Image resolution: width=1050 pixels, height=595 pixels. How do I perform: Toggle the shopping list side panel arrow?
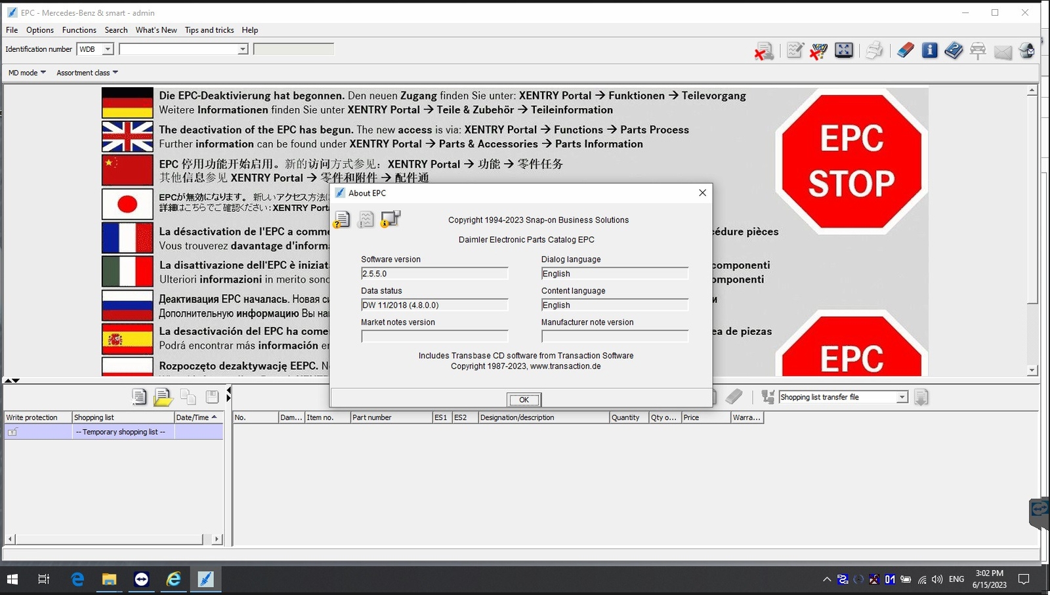(x=228, y=394)
